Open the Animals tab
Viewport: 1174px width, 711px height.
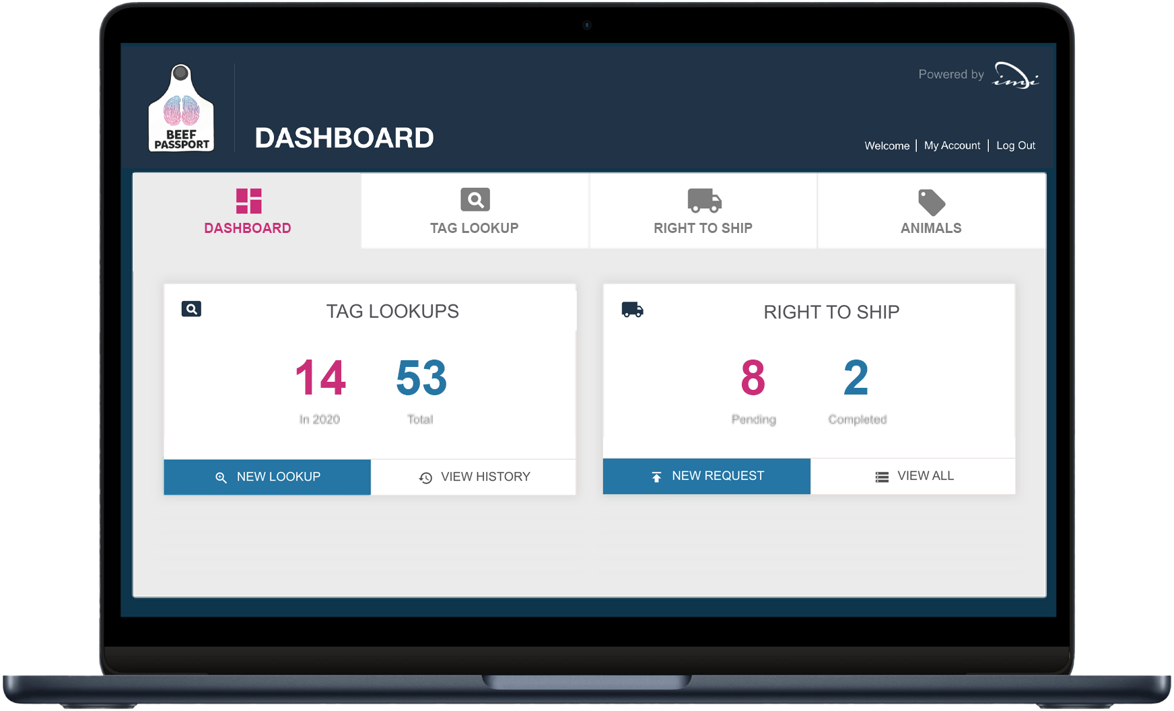coord(931,228)
